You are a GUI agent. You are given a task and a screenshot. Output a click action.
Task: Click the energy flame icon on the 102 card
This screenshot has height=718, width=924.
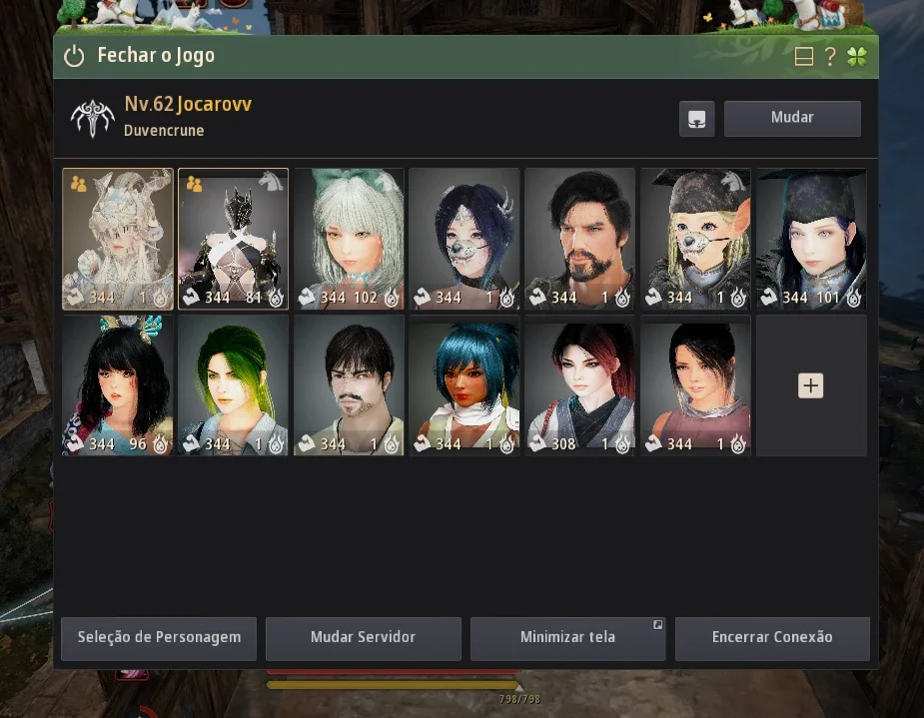coord(392,298)
